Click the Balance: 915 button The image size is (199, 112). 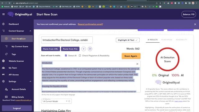click(x=189, y=14)
